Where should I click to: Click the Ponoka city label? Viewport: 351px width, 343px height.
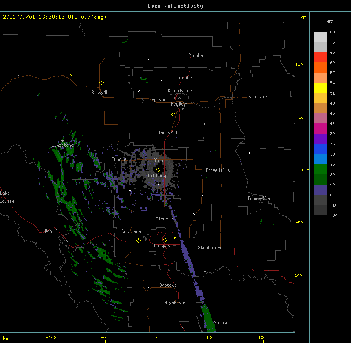[195, 55]
